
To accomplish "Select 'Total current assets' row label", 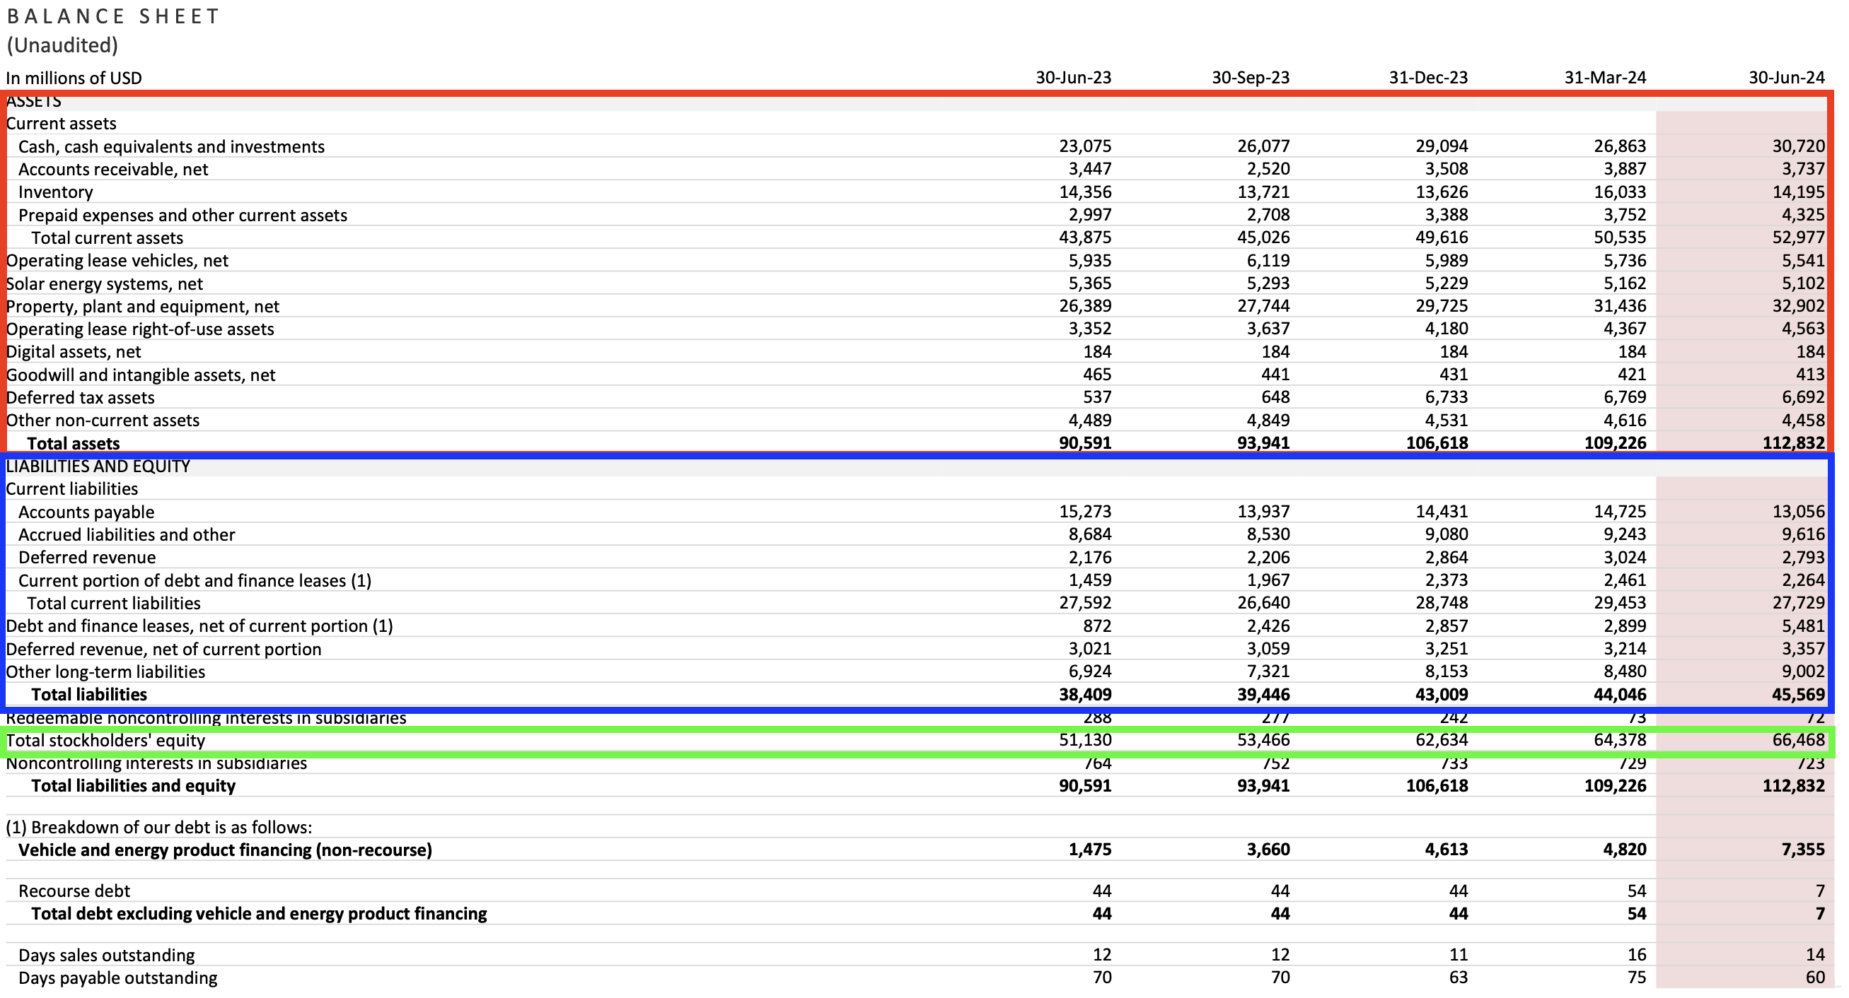I will 108,237.
